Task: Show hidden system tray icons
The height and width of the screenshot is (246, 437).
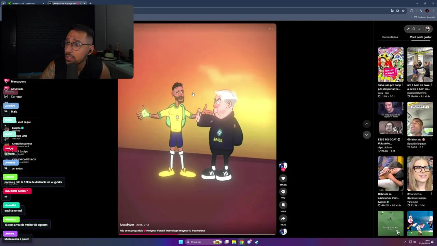Action: tap(406, 242)
